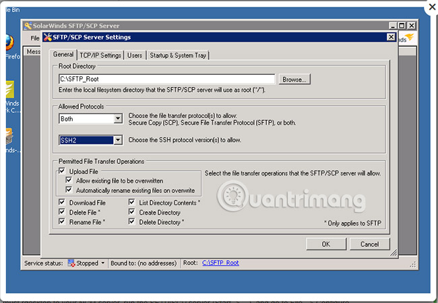This screenshot has height=303, width=438.
Task: Click the Allowed Protocols group label
Action: point(81,107)
